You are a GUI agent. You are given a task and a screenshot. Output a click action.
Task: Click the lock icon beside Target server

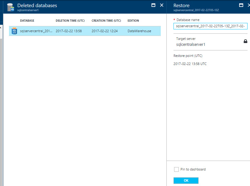(x=245, y=41)
